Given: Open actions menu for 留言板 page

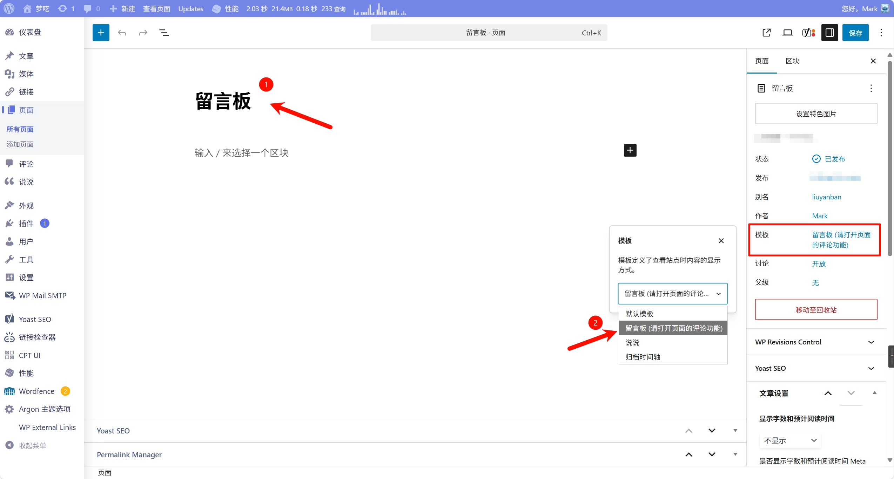Looking at the screenshot, I should [x=871, y=88].
